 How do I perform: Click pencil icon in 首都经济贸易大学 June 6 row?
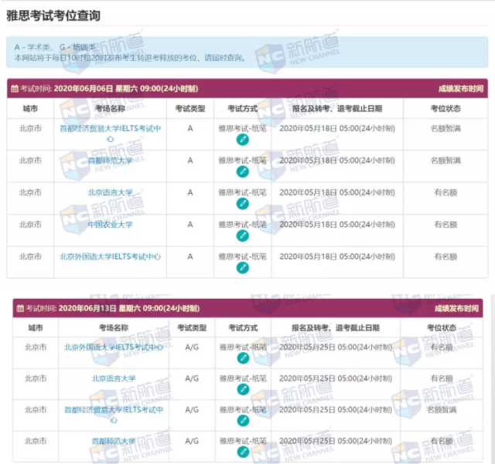[242, 140]
